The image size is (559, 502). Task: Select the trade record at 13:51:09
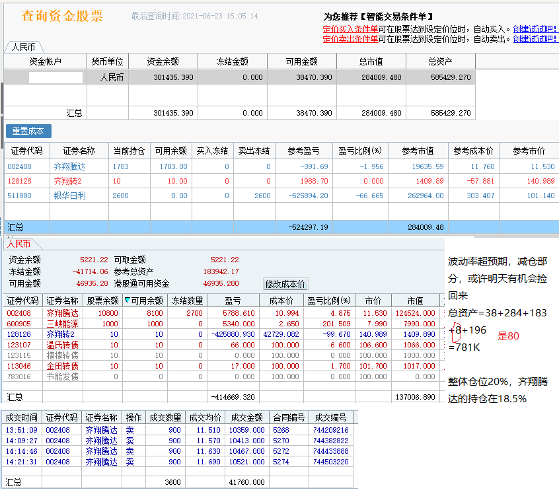pos(21,430)
